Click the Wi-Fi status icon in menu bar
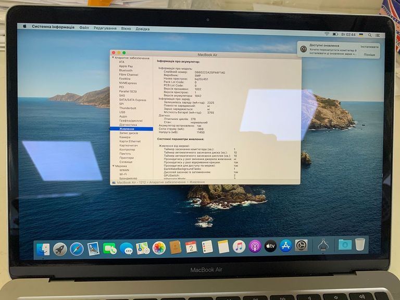 pyautogui.click(x=327, y=34)
